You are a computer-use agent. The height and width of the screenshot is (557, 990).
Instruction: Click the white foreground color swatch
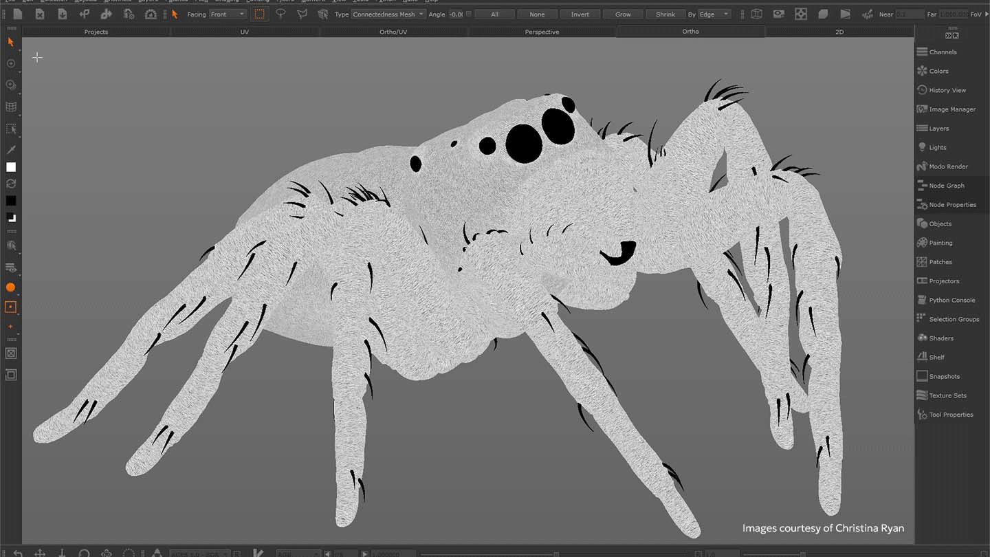click(x=11, y=167)
